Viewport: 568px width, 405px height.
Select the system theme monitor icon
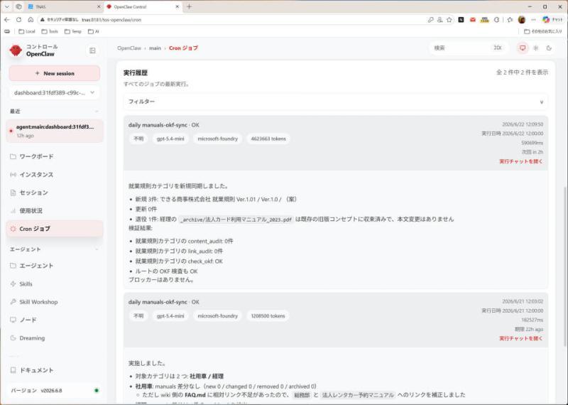coord(523,48)
